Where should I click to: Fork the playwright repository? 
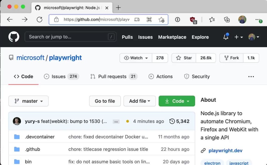(x=232, y=58)
